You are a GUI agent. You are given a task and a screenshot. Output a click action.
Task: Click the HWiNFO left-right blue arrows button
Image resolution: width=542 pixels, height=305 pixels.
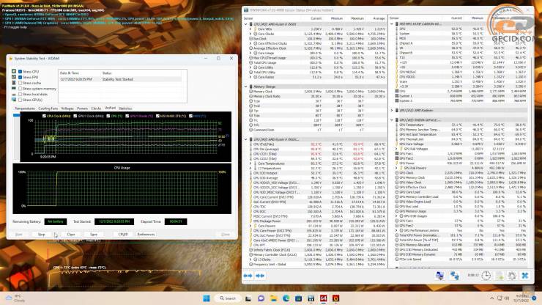[248, 276]
